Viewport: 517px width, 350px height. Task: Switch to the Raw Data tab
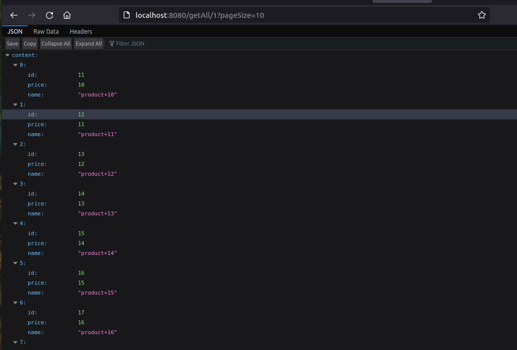[46, 31]
